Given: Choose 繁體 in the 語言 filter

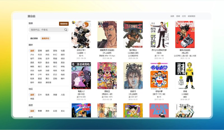Looking at the screenshot, I should (x=40, y=111).
